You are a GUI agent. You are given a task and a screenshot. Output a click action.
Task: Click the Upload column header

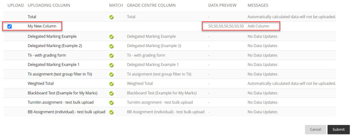pyautogui.click(x=15, y=5)
